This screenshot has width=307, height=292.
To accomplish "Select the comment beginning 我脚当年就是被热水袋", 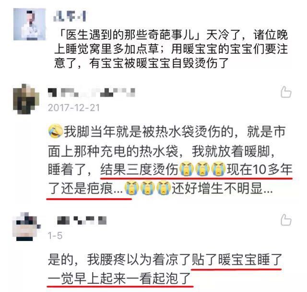I will pyautogui.click(x=170, y=160).
